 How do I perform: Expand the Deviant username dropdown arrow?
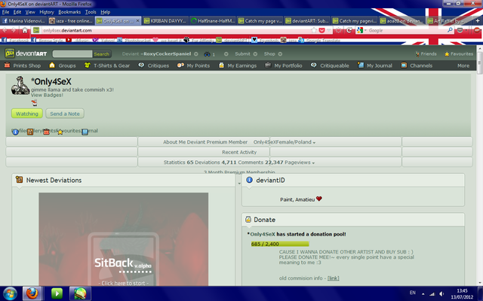[x=196, y=54]
